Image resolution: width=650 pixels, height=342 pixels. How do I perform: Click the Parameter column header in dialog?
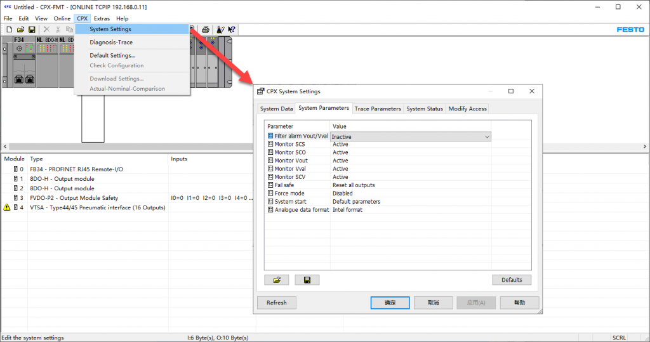297,126
